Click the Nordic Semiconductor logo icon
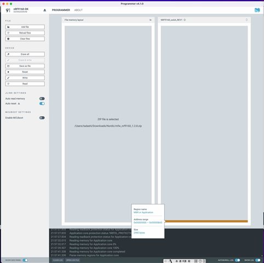 (x=257, y=10)
